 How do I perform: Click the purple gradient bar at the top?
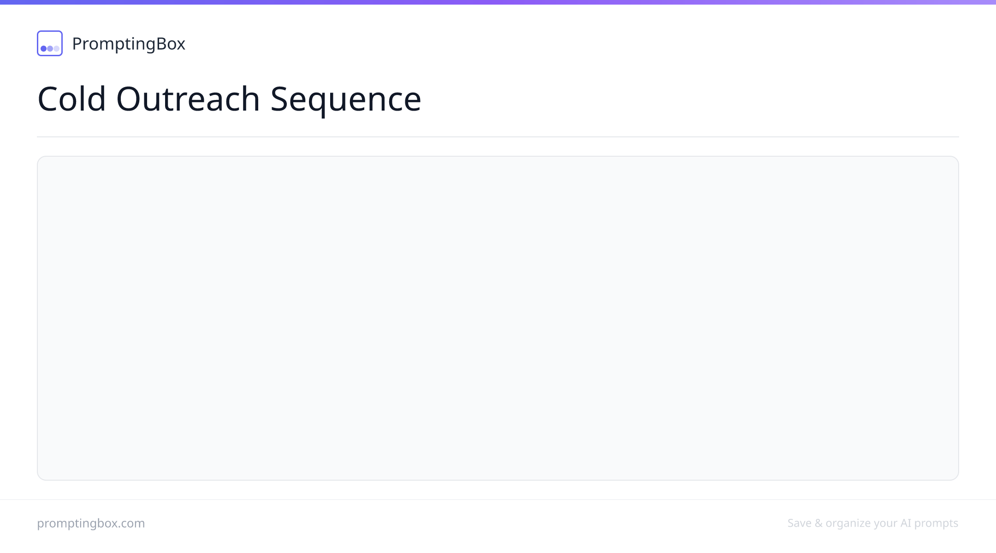[x=498, y=2]
